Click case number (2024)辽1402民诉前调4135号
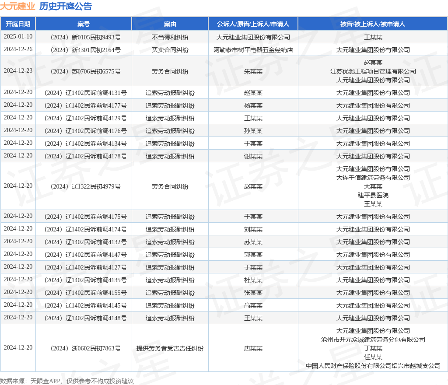This screenshot has height=385, width=448. pyautogui.click(x=86, y=280)
